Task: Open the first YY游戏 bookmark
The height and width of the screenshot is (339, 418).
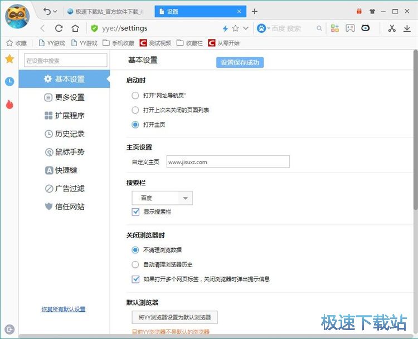Action: coord(52,43)
